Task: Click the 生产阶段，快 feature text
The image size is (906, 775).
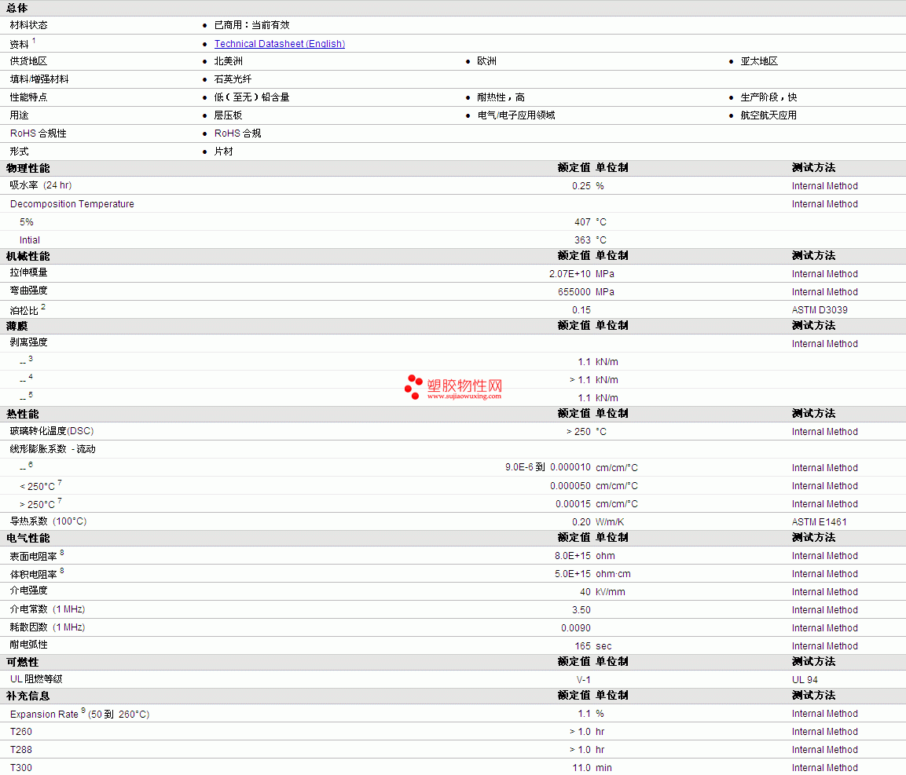Action: pyautogui.click(x=768, y=97)
